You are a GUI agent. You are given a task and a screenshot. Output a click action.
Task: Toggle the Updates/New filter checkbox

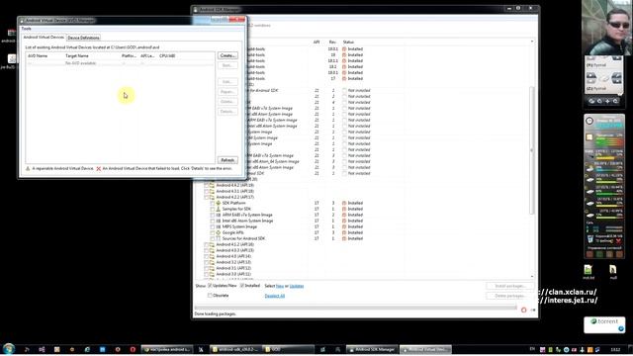click(210, 286)
